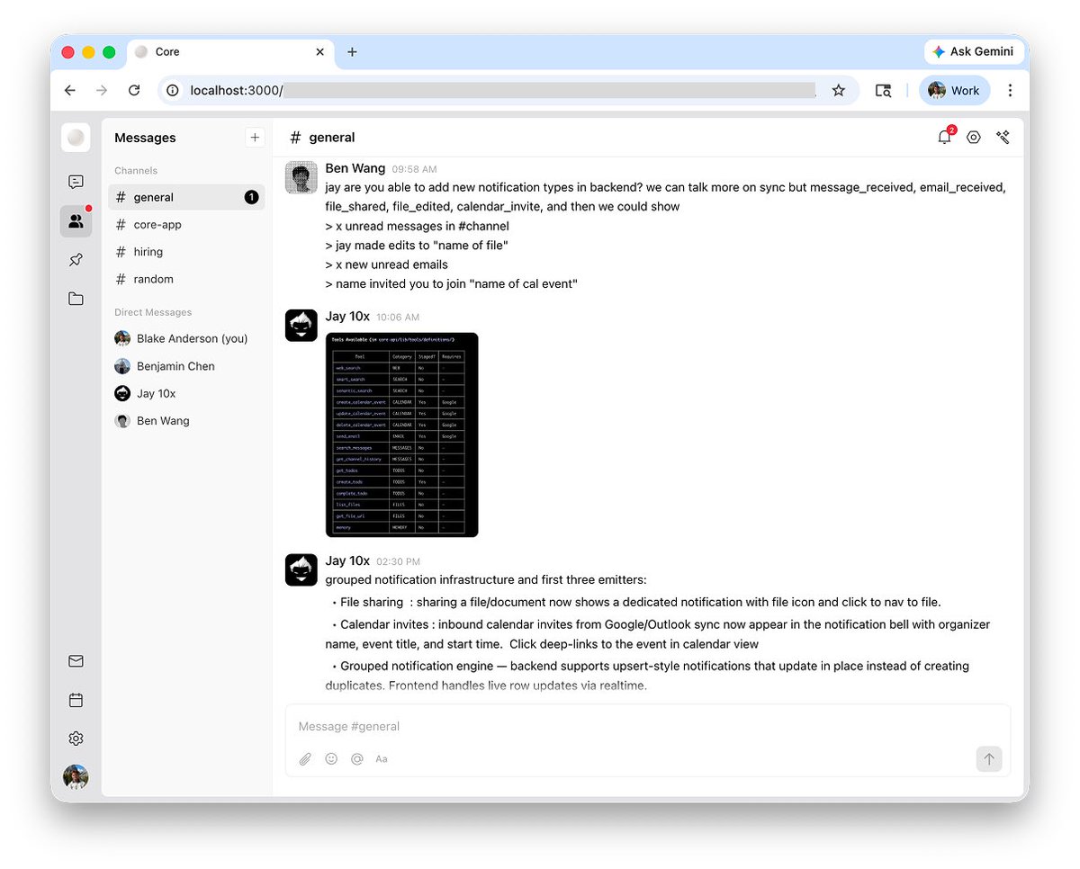Click the site info icon in address bar
The image size is (1080, 869).
click(x=174, y=90)
